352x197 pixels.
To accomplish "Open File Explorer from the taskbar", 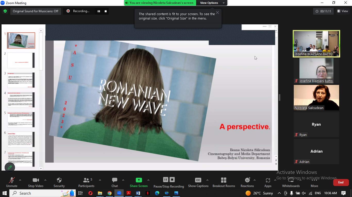I will point(100,193).
